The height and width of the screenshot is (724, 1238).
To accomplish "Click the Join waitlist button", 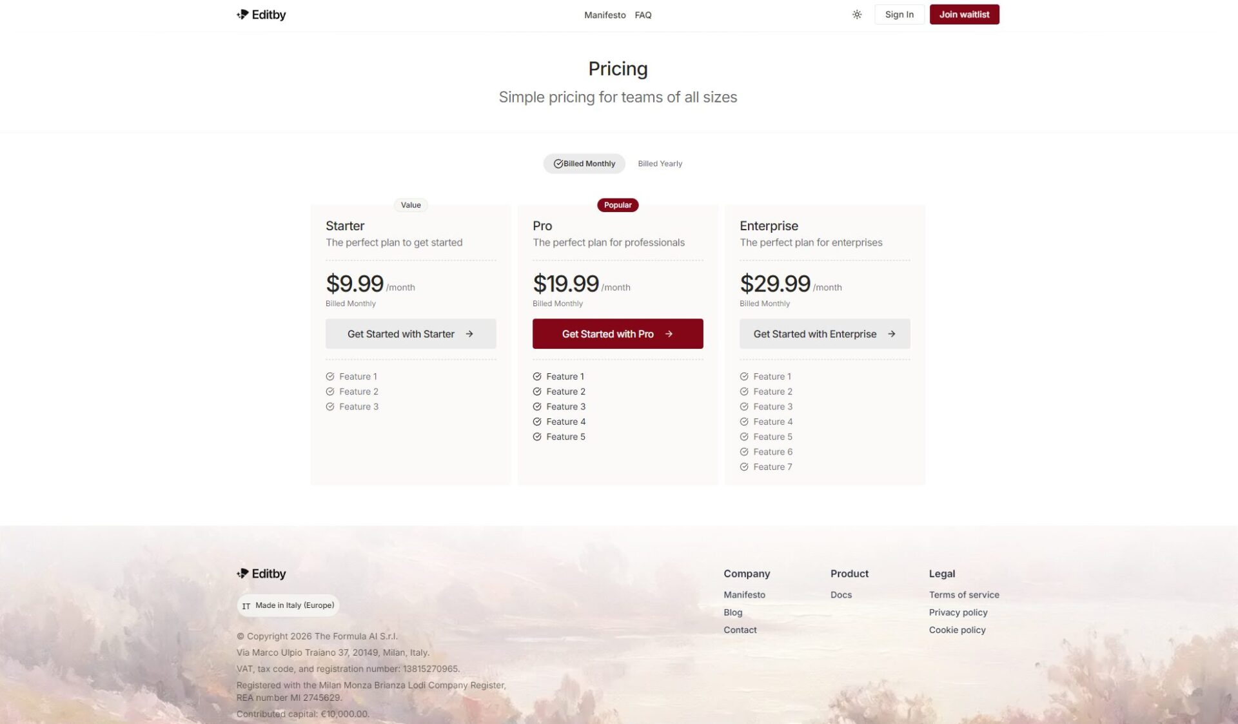I will [964, 15].
